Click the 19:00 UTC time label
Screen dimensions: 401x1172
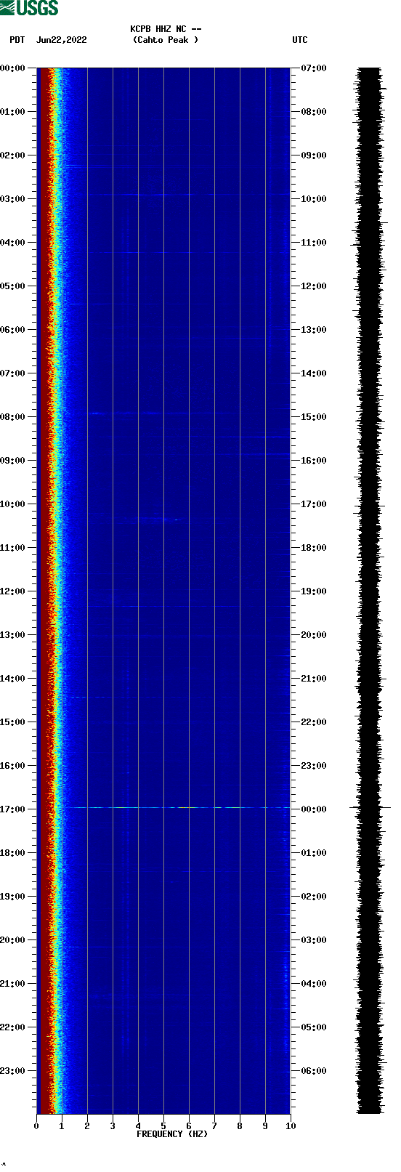point(314,591)
